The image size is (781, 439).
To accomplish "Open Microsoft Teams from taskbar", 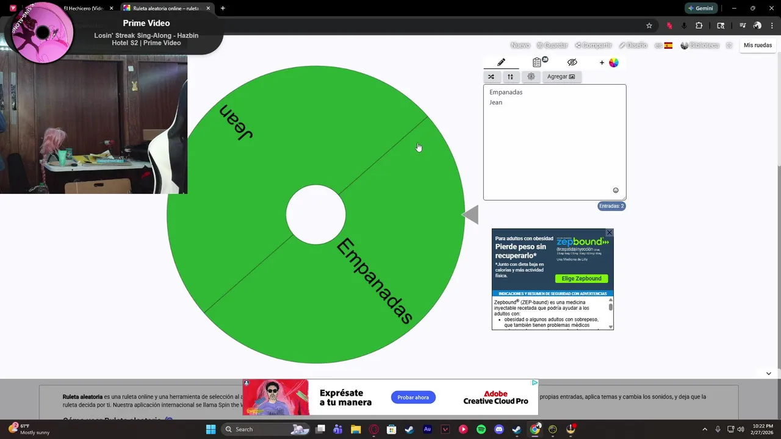I will point(338,429).
